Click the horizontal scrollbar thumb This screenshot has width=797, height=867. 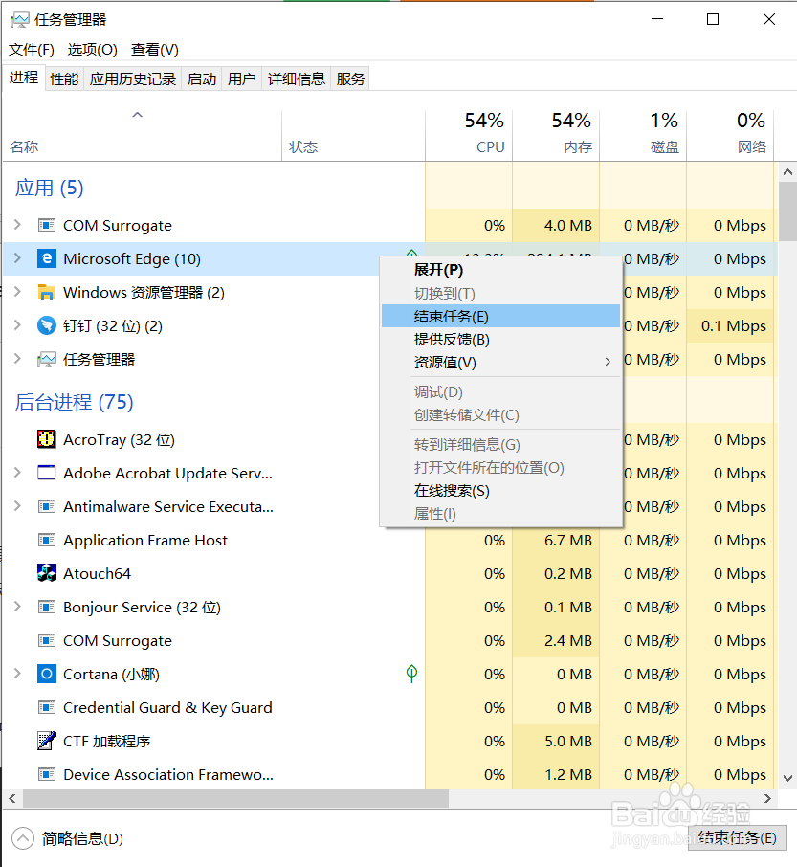coord(235,798)
